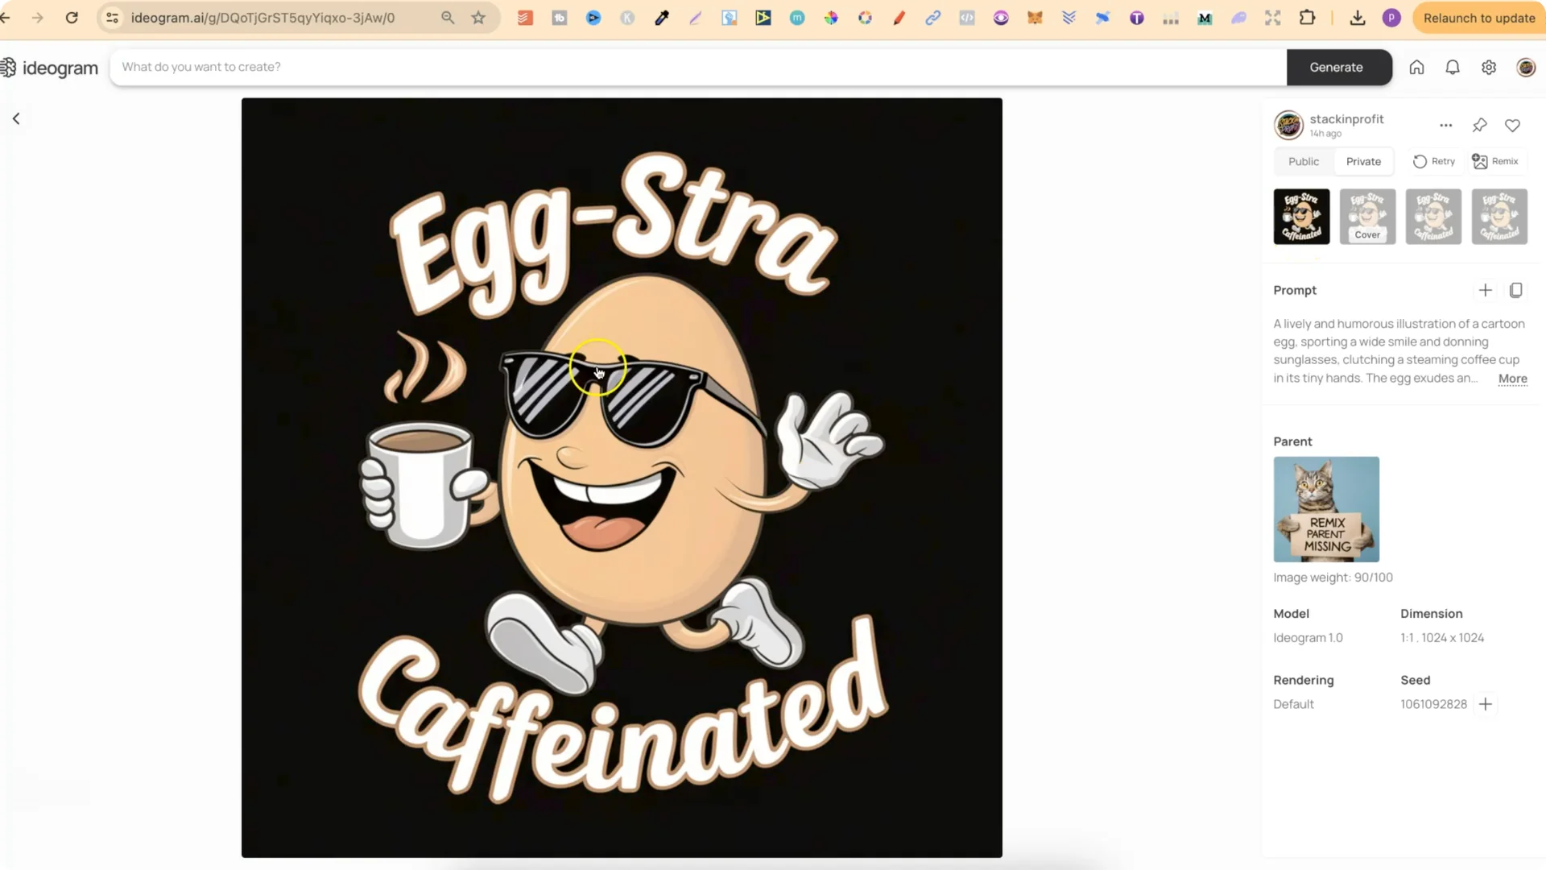The height and width of the screenshot is (870, 1546).
Task: Set image visibility to Public
Action: point(1303,161)
